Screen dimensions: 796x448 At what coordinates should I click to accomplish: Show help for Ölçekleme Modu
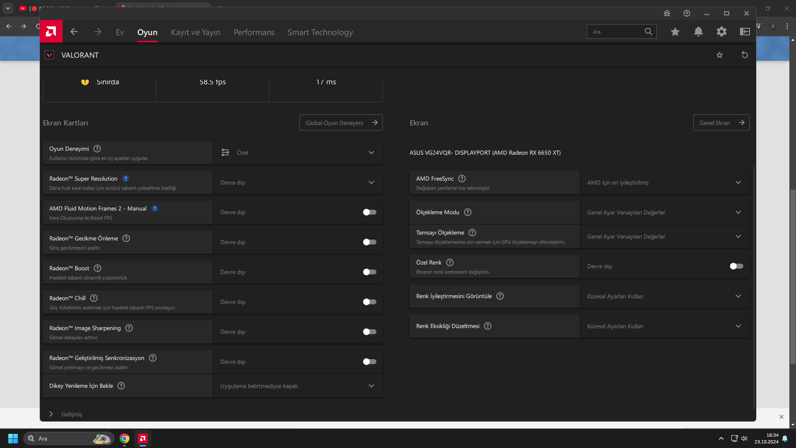(468, 212)
